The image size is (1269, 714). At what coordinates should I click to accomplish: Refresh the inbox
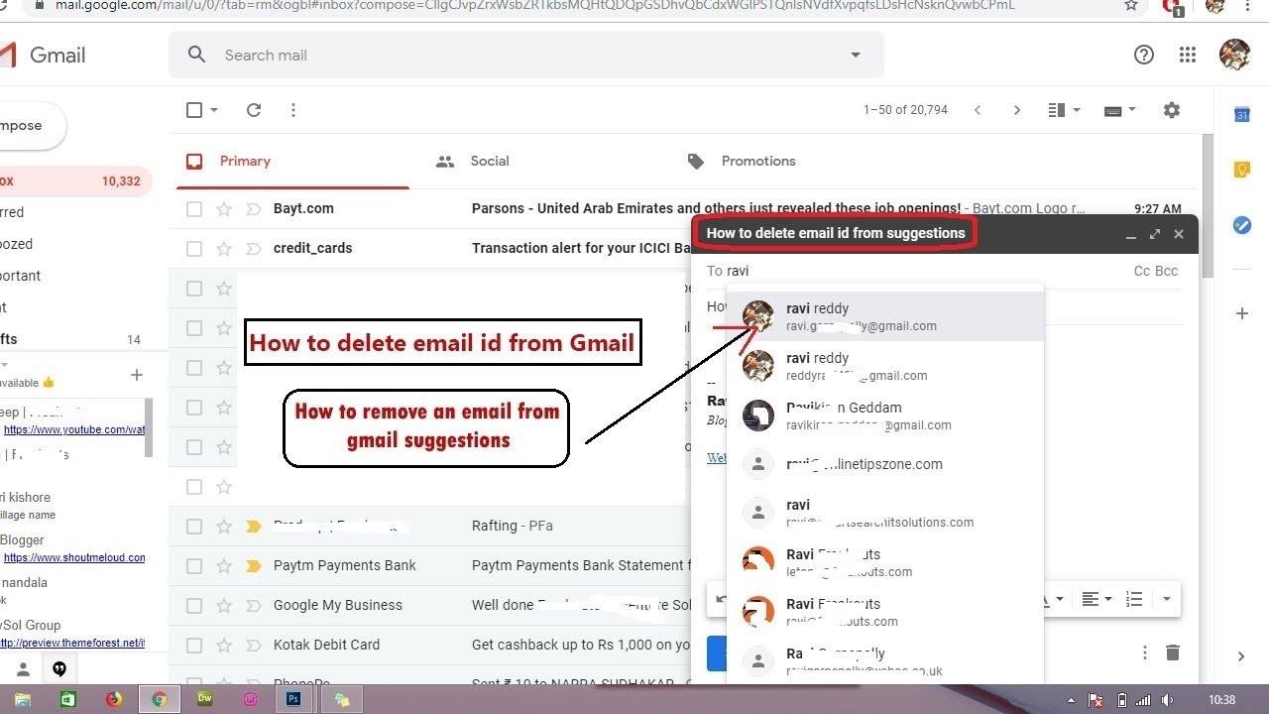coord(254,110)
